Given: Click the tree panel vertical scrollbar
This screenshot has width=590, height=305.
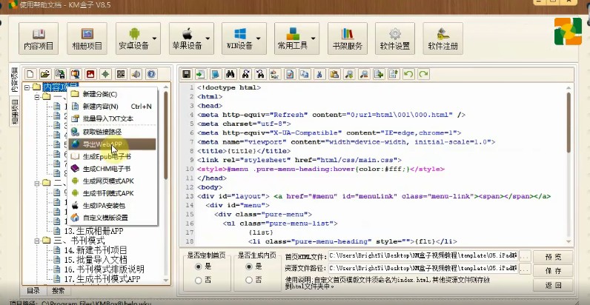Looking at the screenshot, I should tap(166, 136).
